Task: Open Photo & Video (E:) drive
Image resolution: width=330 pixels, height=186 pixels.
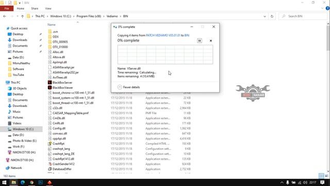Action: tap(24, 141)
